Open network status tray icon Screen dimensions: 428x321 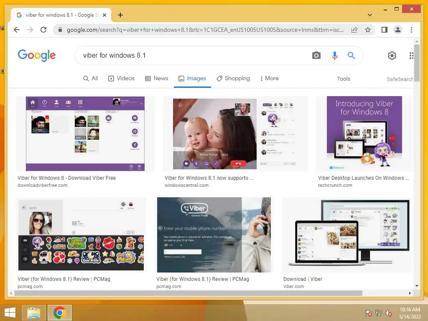point(379,313)
